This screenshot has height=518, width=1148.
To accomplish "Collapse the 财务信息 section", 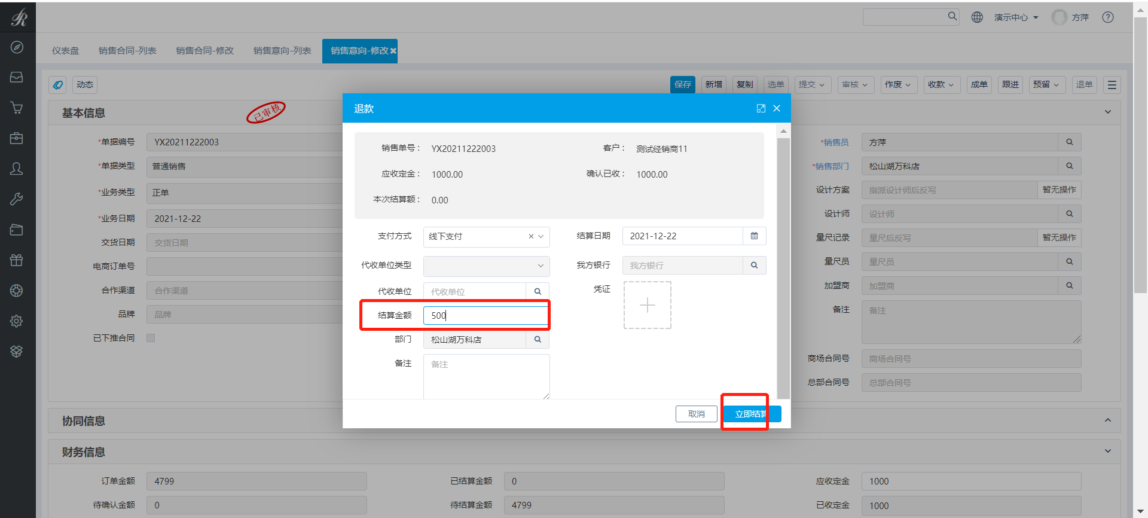I will (x=1108, y=452).
